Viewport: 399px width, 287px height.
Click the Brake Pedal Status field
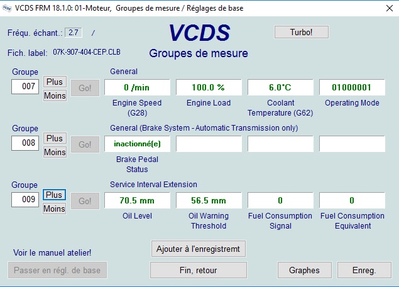[137, 144]
